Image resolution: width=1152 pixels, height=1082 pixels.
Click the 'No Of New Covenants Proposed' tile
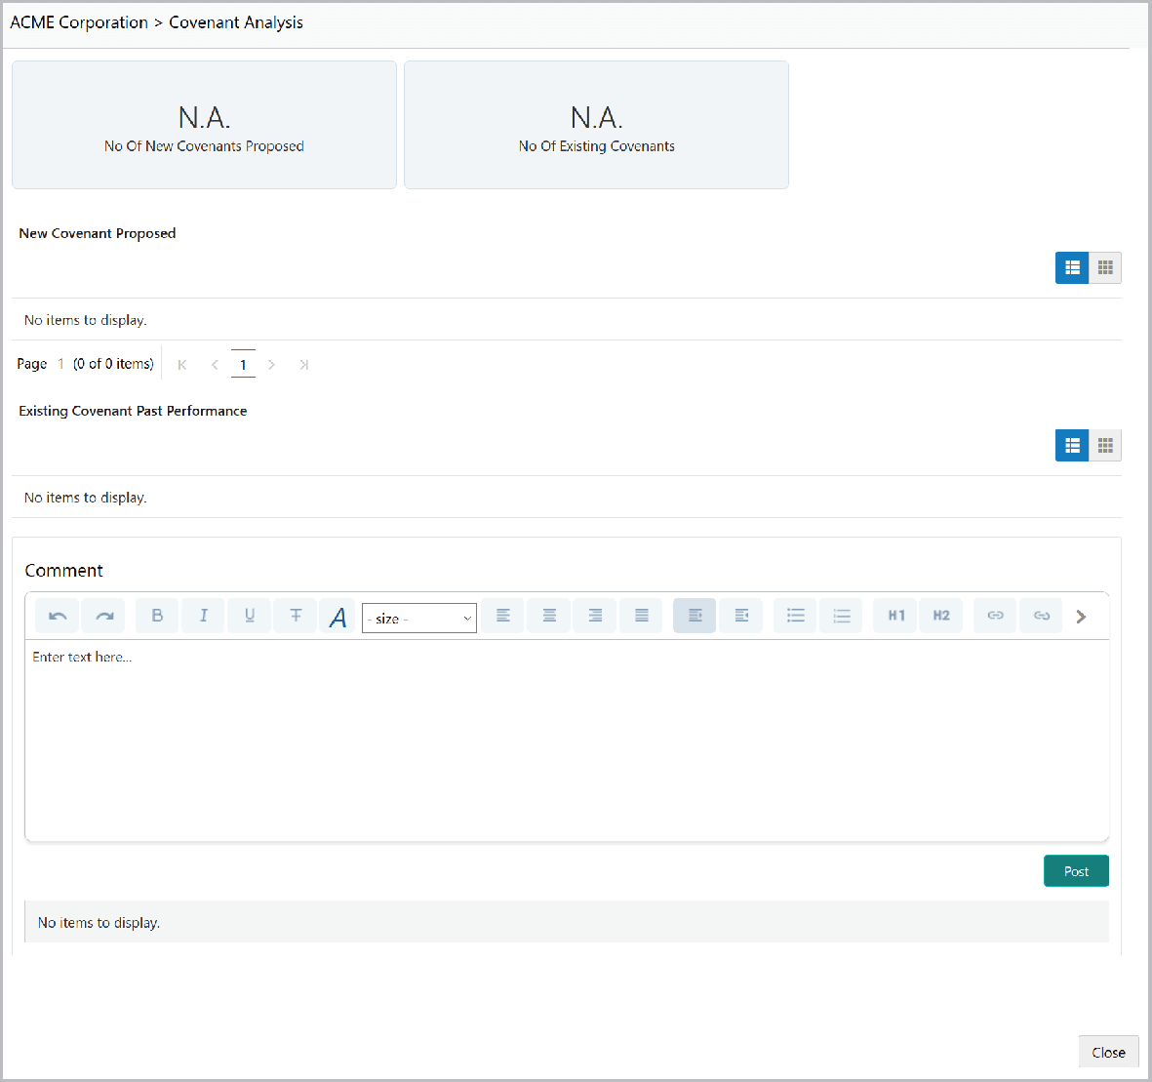[204, 125]
